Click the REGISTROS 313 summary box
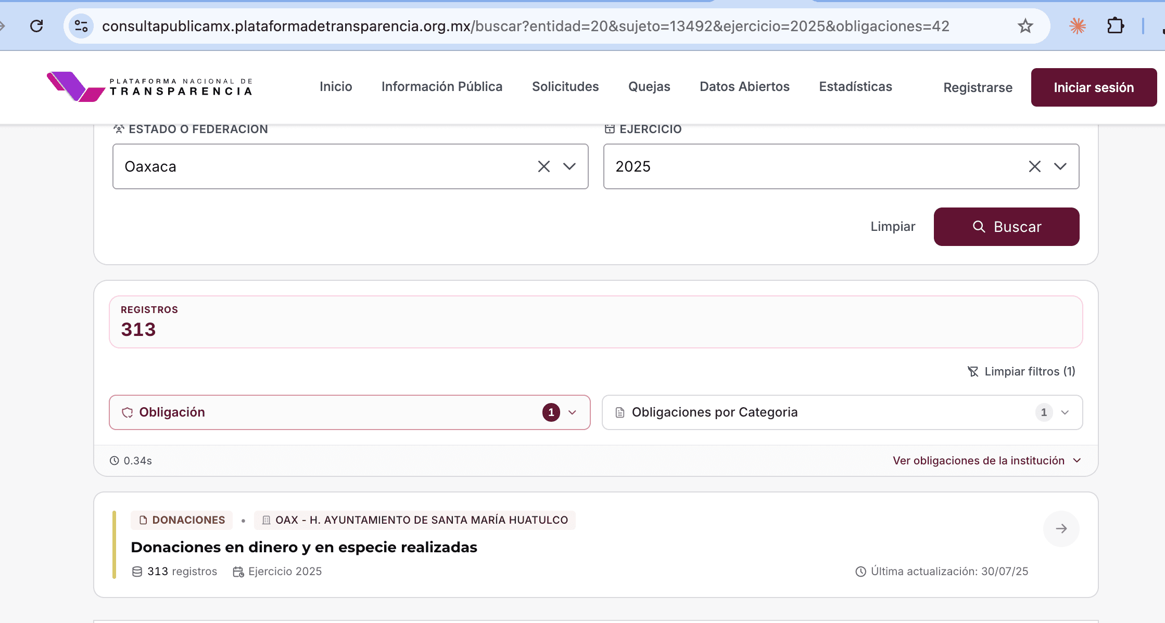The width and height of the screenshot is (1165, 623). click(x=596, y=322)
